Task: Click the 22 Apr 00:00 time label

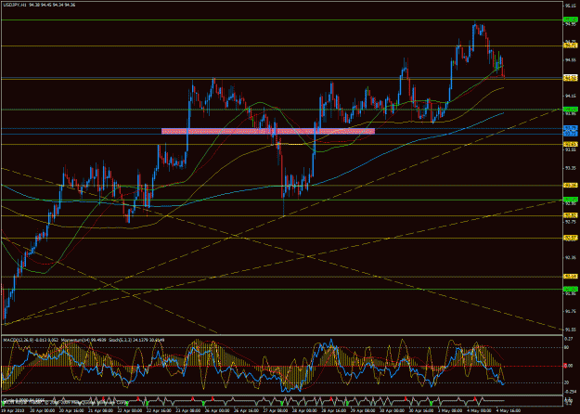Action: pos(129,410)
